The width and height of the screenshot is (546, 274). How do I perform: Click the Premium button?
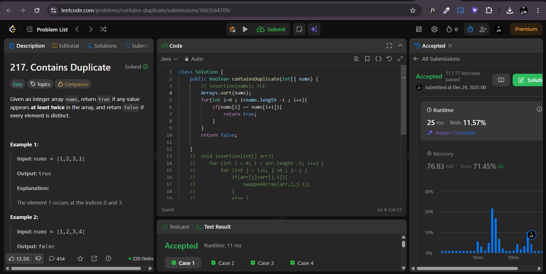(x=526, y=29)
